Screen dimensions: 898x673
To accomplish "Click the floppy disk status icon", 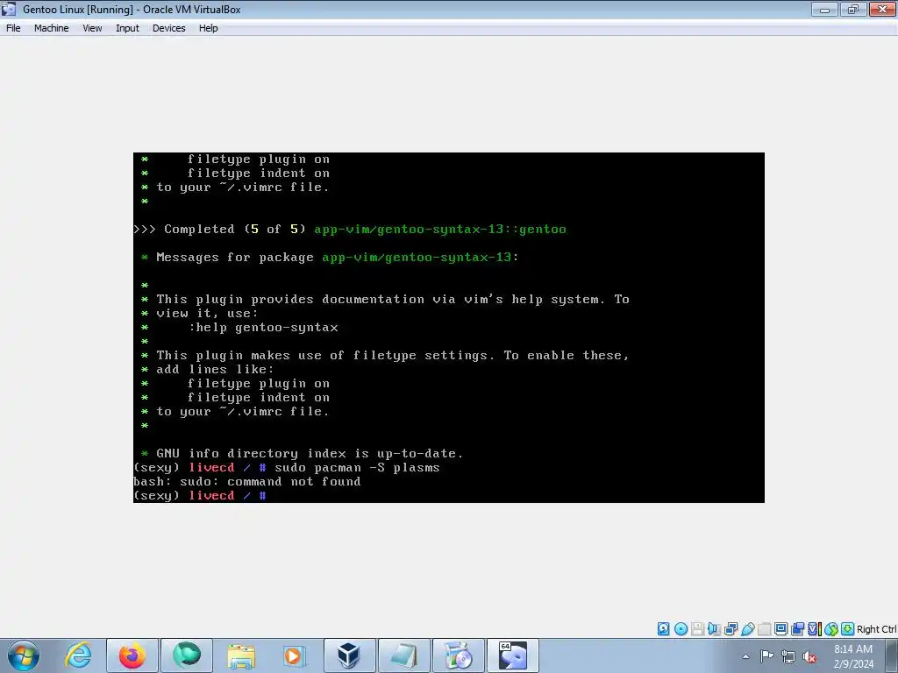I will click(x=697, y=629).
